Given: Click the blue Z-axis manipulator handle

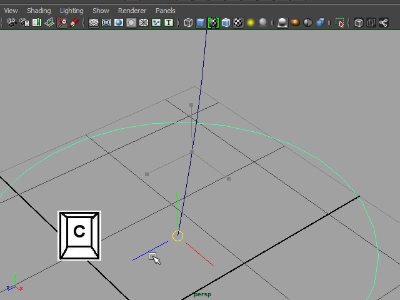Looking at the screenshot, I should click(150, 251).
